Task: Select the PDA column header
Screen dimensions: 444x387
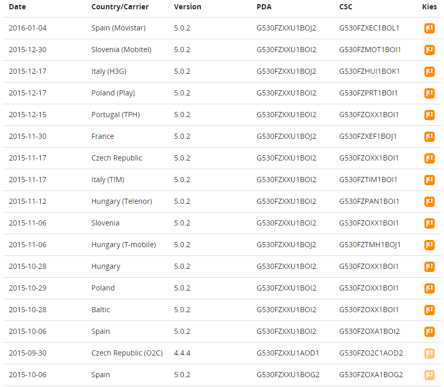Action: pyautogui.click(x=264, y=7)
